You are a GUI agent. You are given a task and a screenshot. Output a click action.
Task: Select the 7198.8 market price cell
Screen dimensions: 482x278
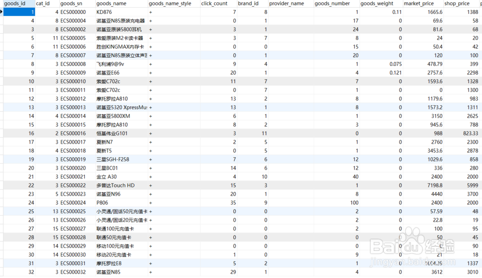coord(423,185)
